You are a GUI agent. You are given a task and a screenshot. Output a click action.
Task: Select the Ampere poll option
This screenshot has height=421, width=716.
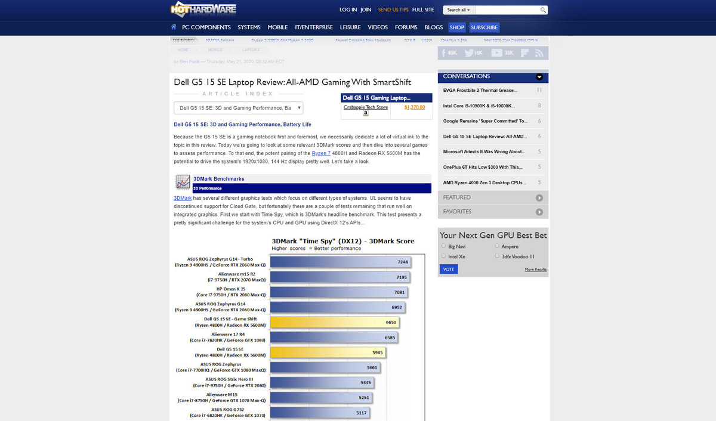[497, 246]
